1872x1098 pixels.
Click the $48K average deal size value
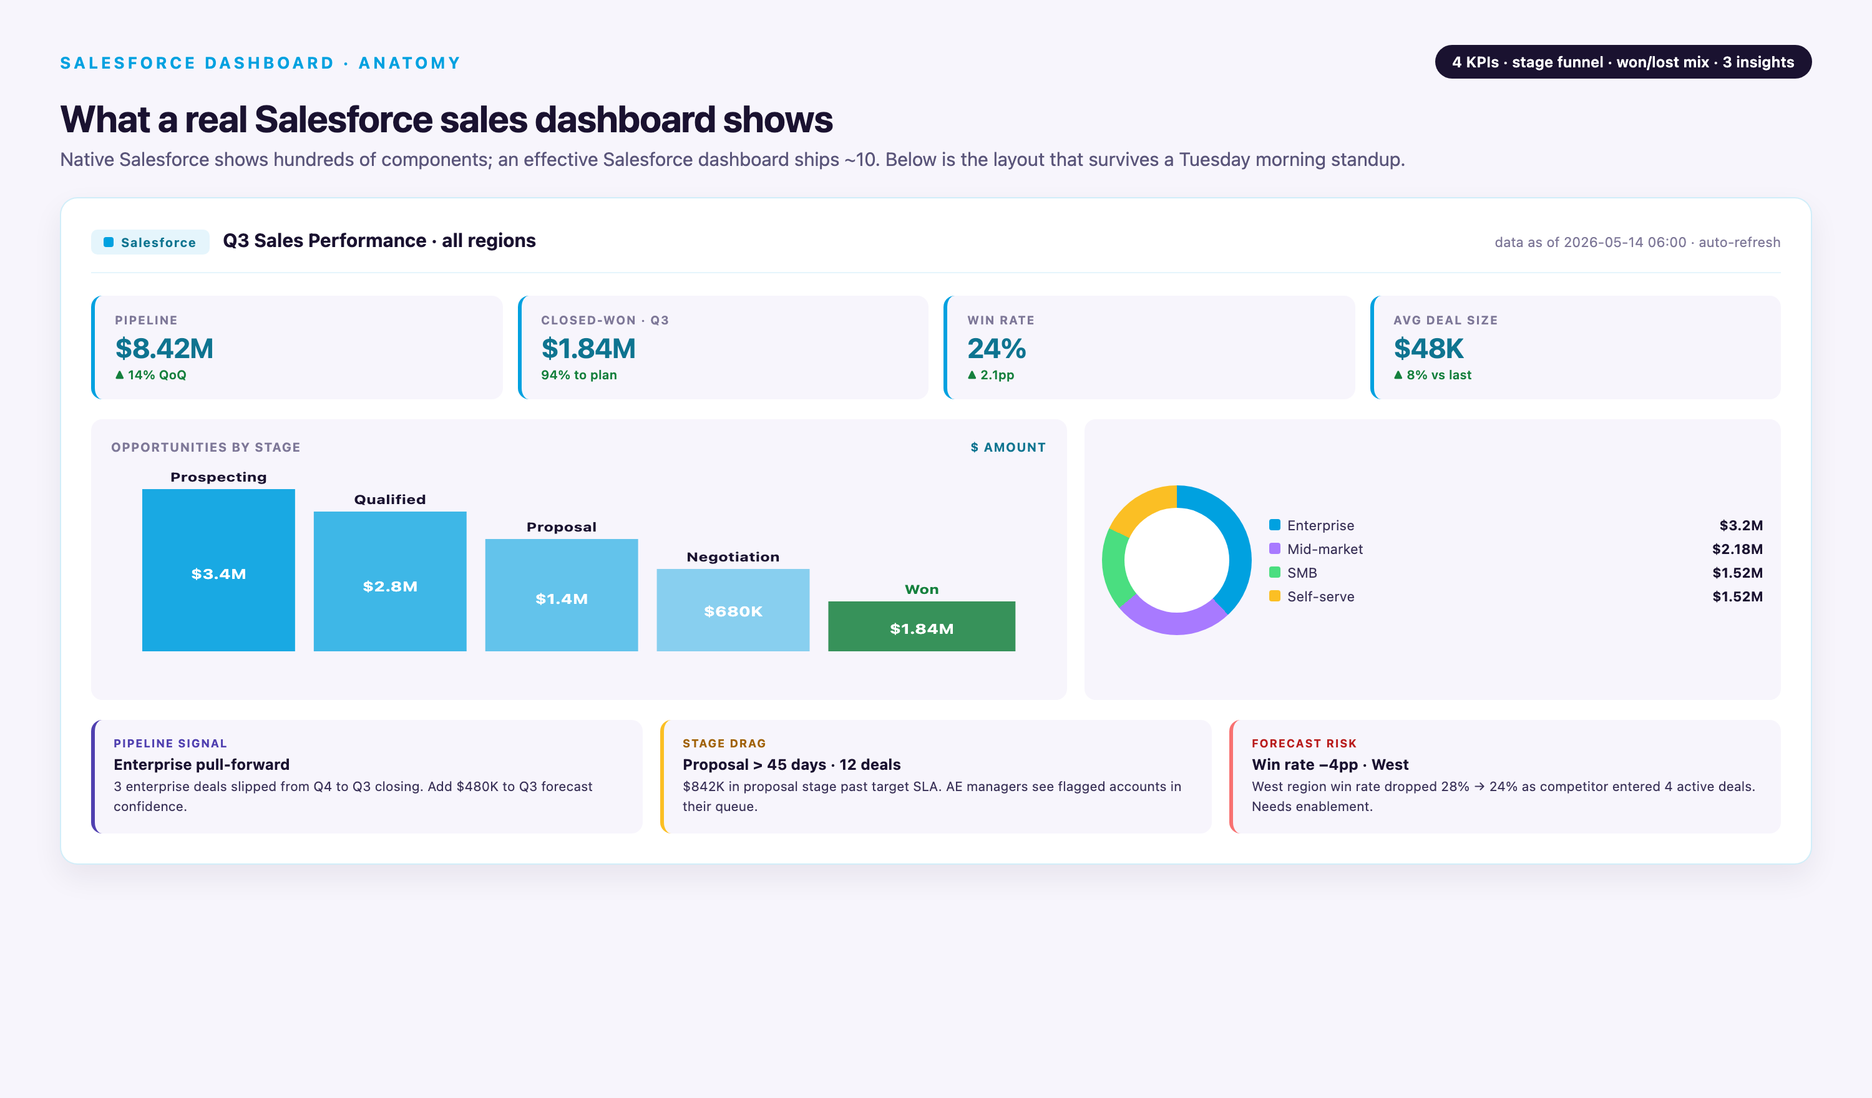click(x=1428, y=348)
